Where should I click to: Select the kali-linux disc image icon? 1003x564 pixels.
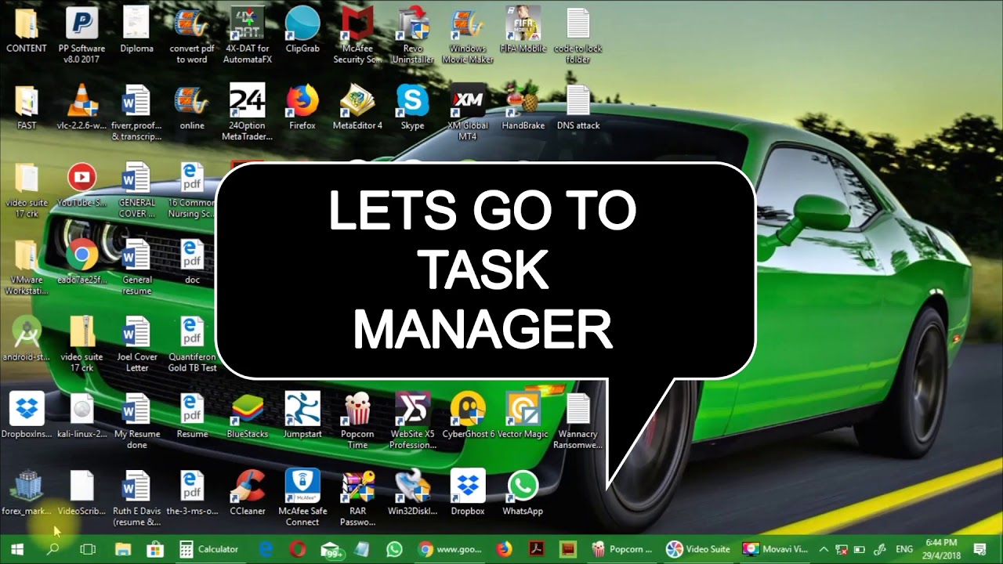coord(81,416)
